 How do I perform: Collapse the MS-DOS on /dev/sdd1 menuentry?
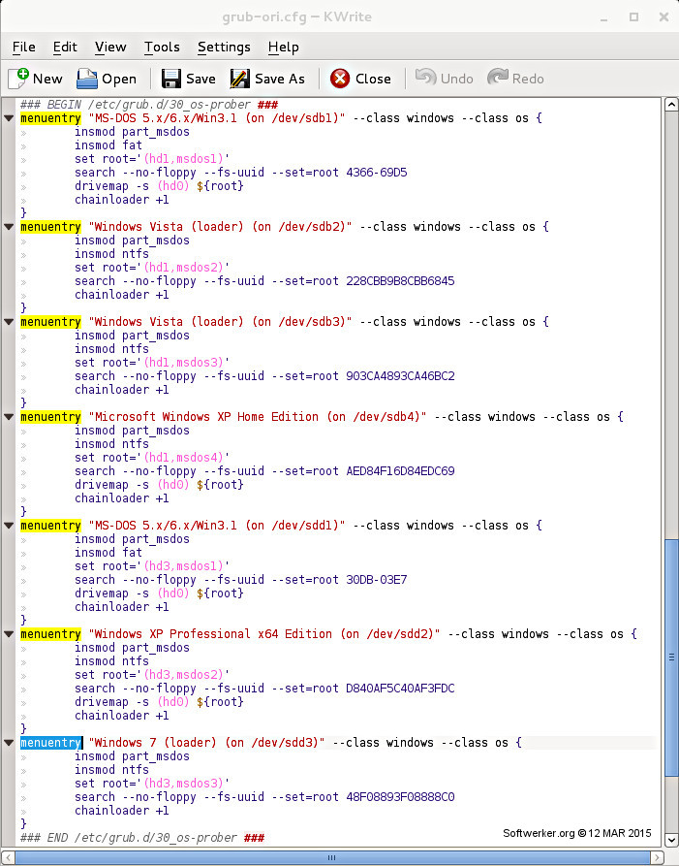[9, 526]
